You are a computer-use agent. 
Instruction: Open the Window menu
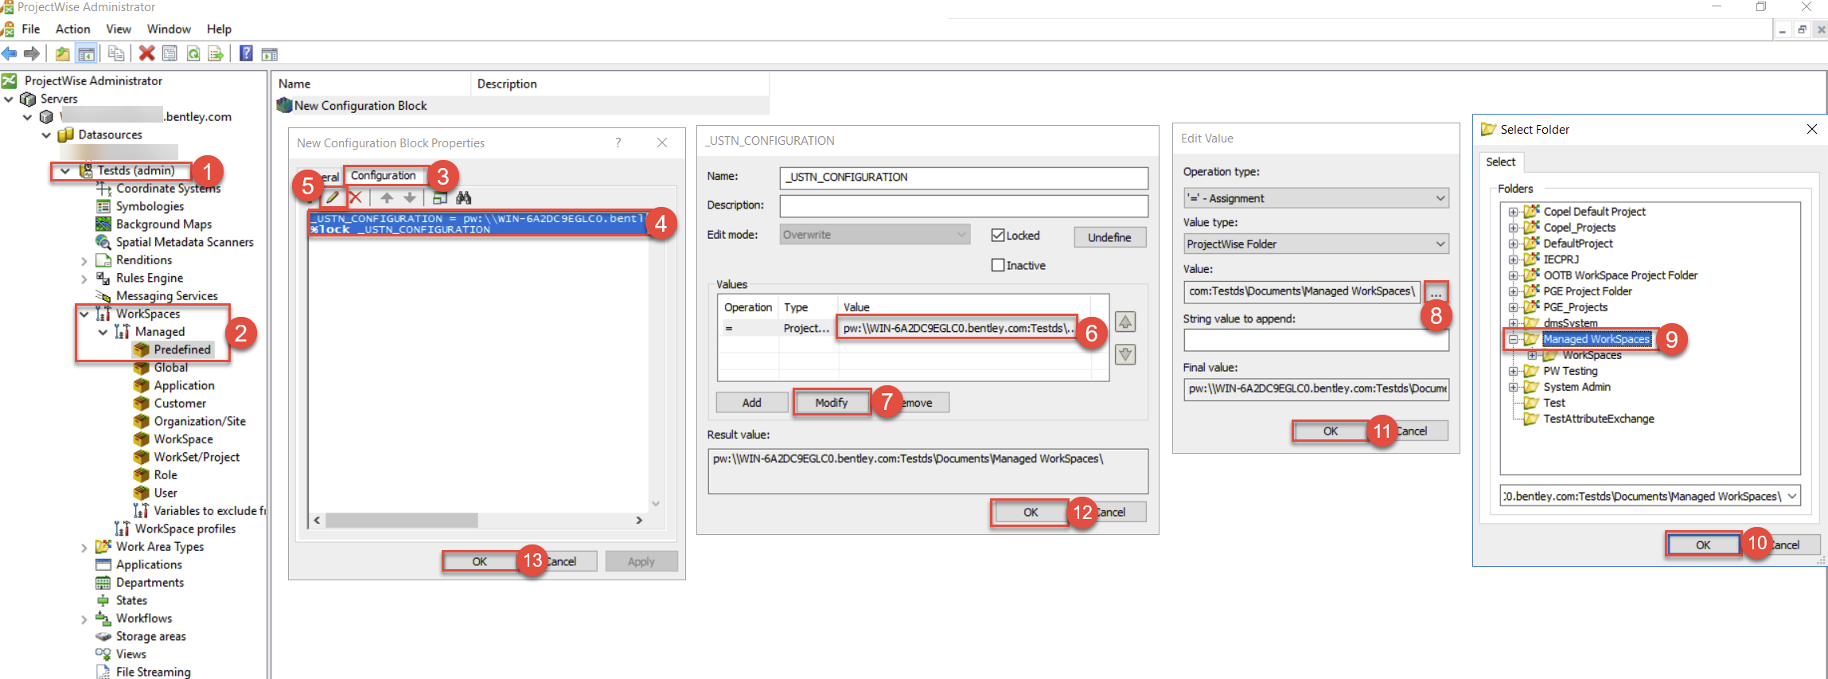169,29
